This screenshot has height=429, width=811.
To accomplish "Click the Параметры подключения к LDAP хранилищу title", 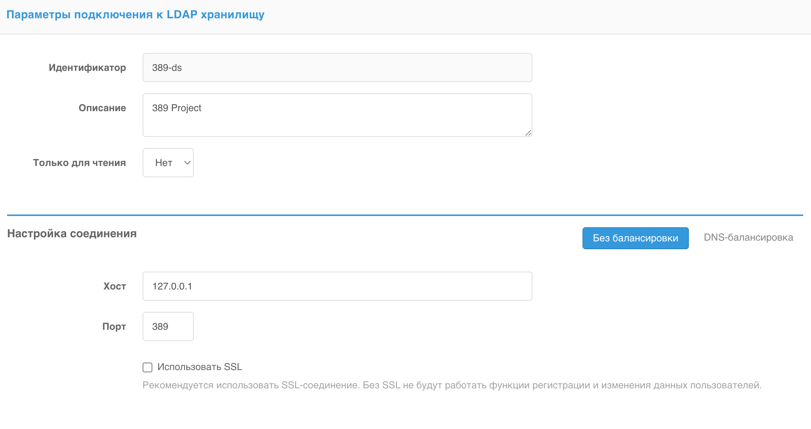I will (135, 15).
